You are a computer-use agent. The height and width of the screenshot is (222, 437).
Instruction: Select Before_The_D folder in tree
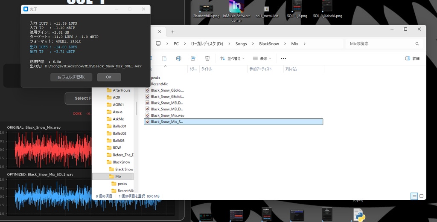120,155
